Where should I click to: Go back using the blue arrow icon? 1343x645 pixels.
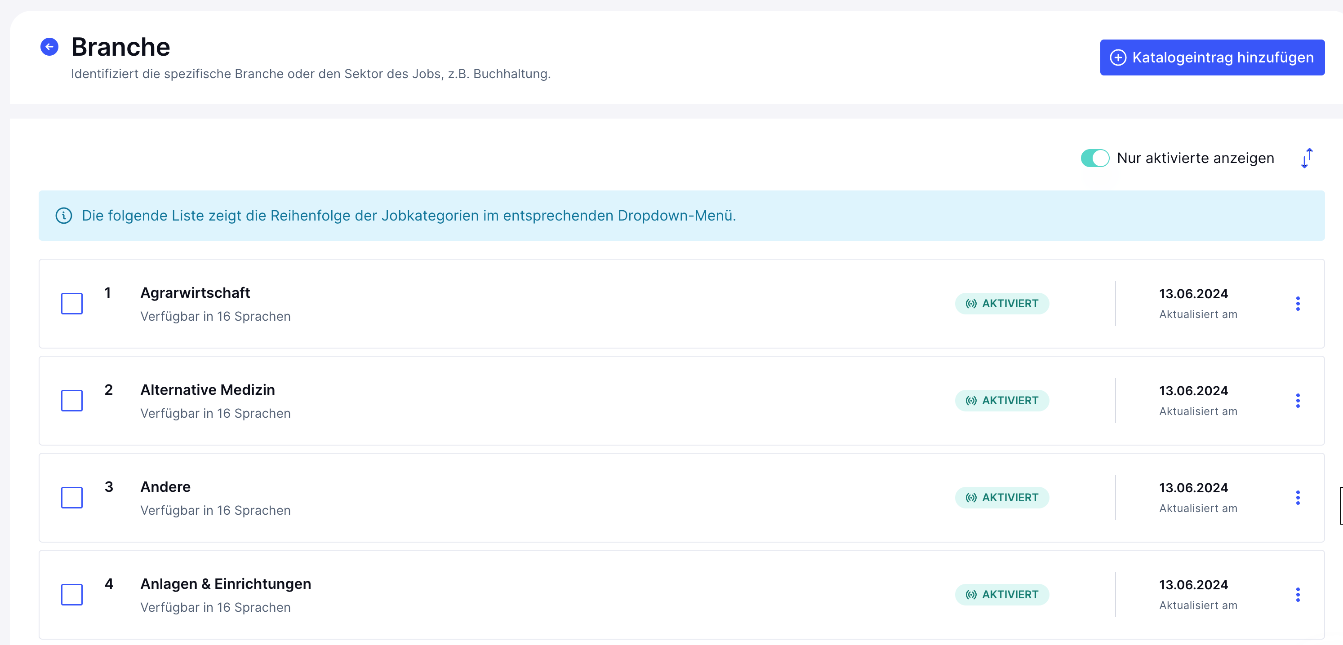tap(49, 47)
